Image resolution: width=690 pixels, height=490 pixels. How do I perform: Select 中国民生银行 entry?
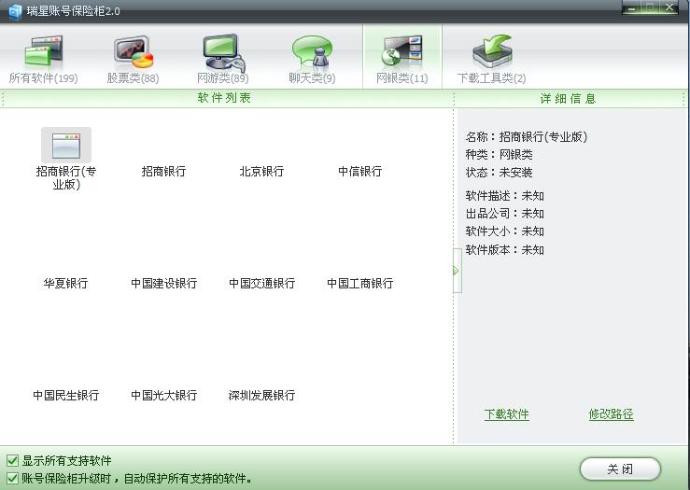(65, 395)
